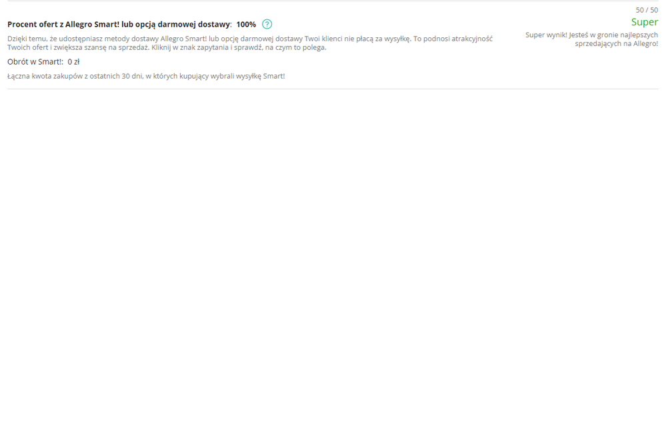Click the "0 zł" turnover value

click(x=73, y=62)
